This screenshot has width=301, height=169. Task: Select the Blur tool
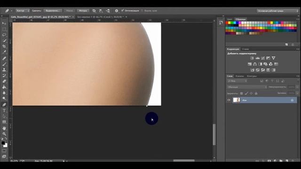[x=4, y=93]
